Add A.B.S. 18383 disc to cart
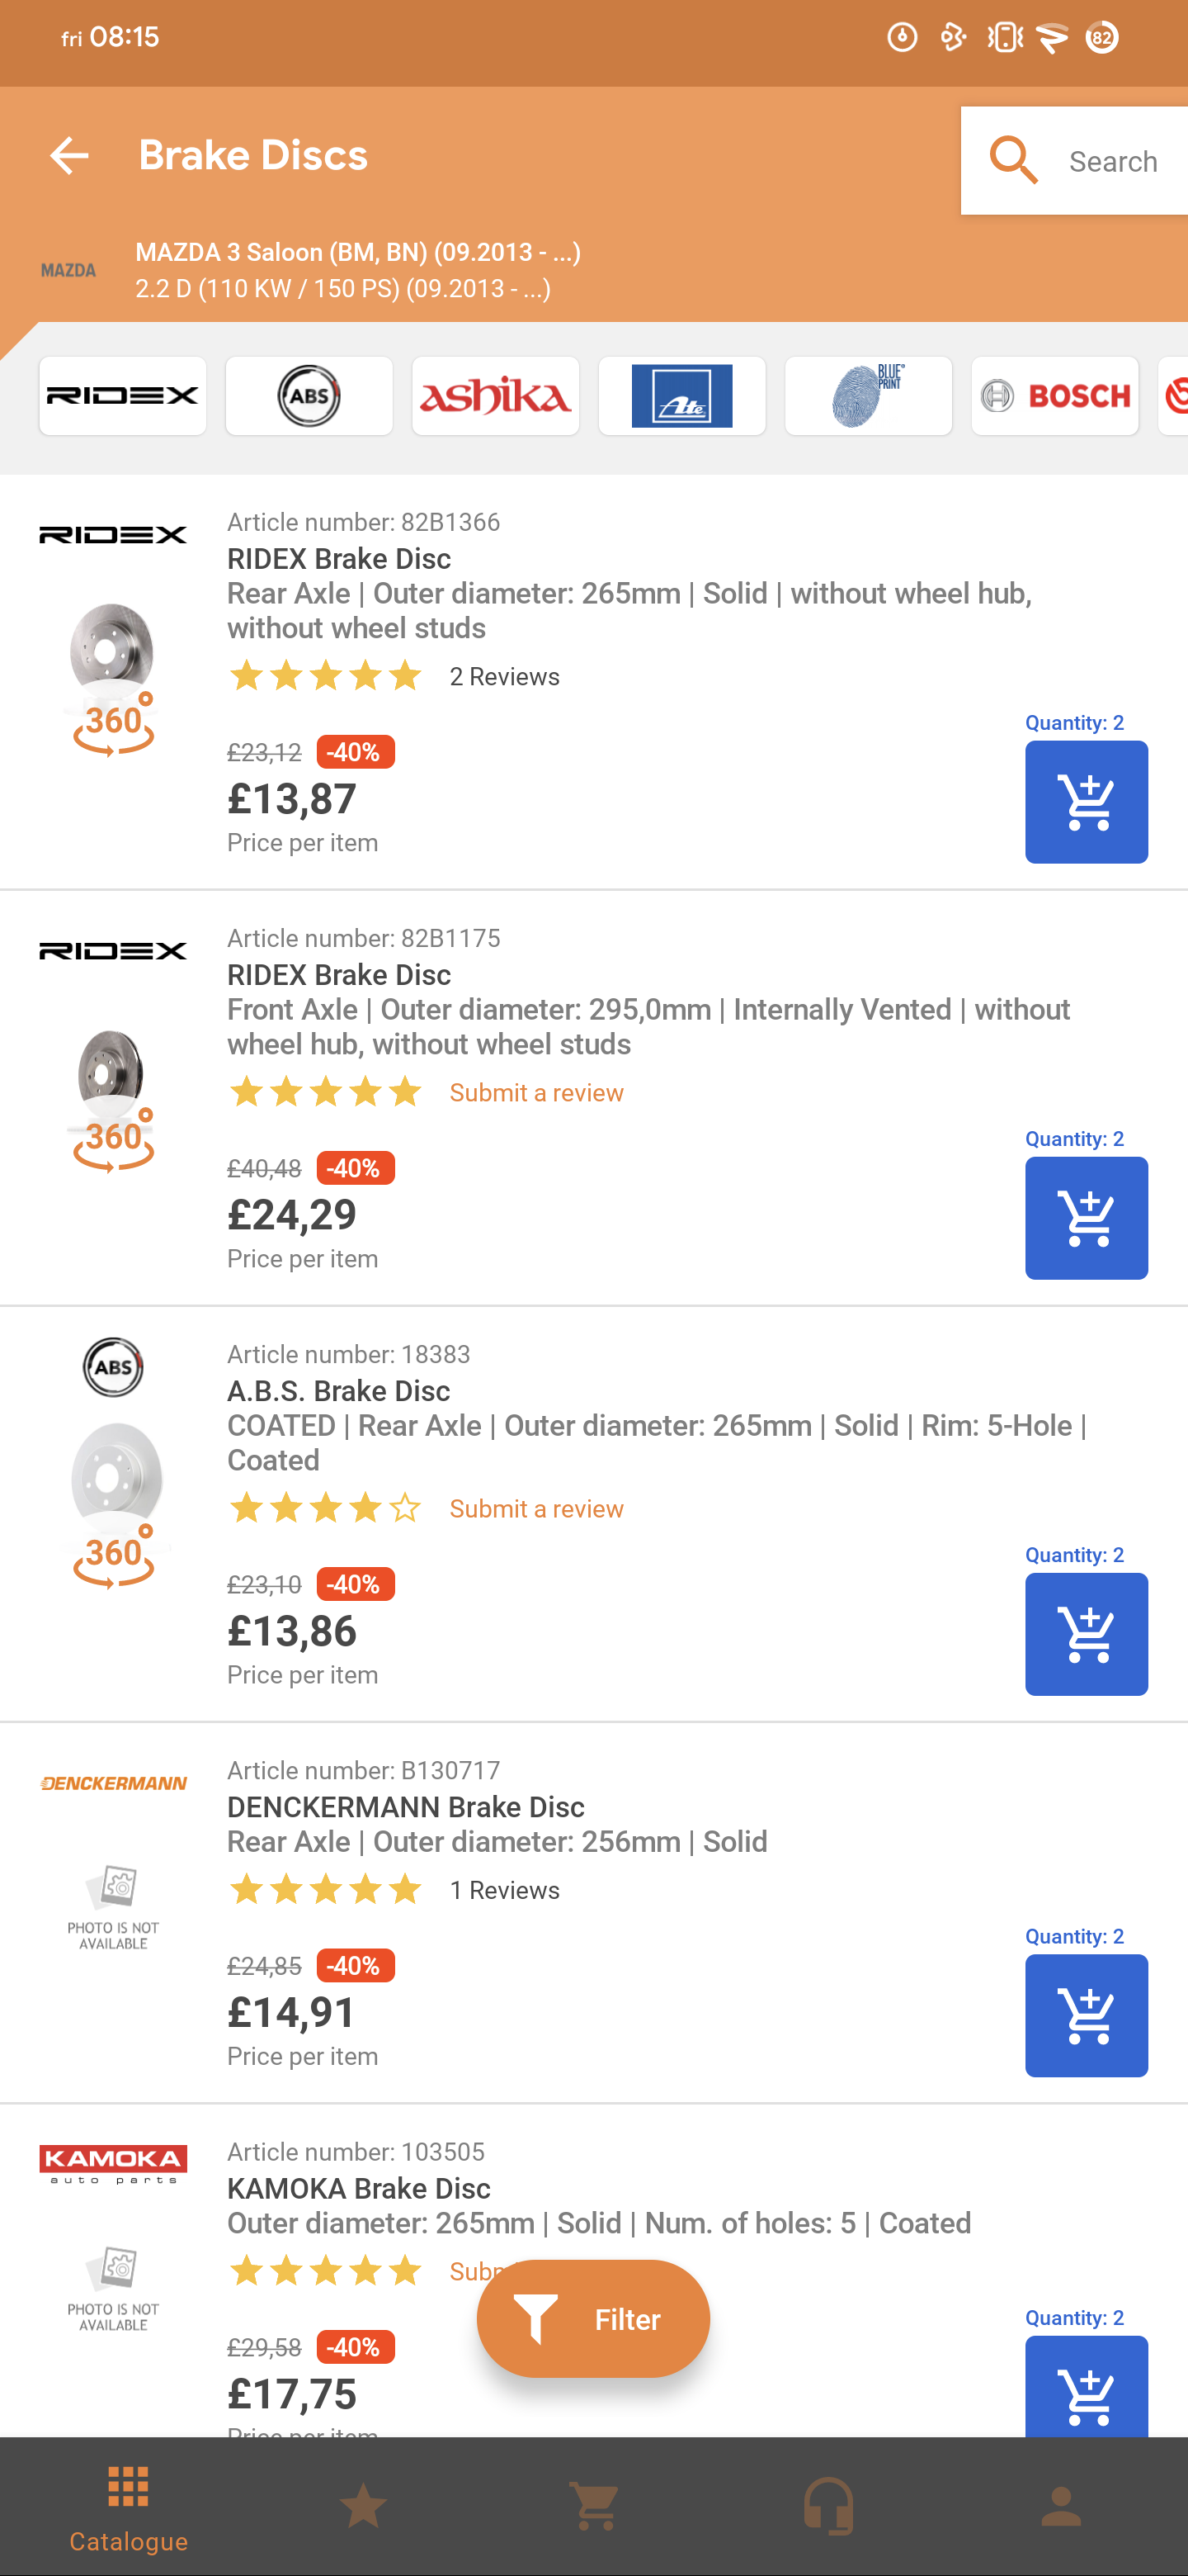1188x2576 pixels. (1085, 1634)
